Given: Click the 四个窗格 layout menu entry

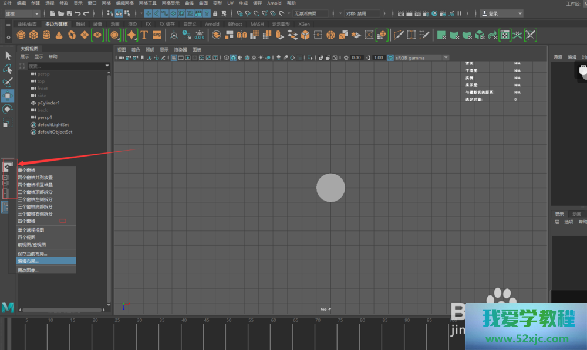Looking at the screenshot, I should 26,221.
